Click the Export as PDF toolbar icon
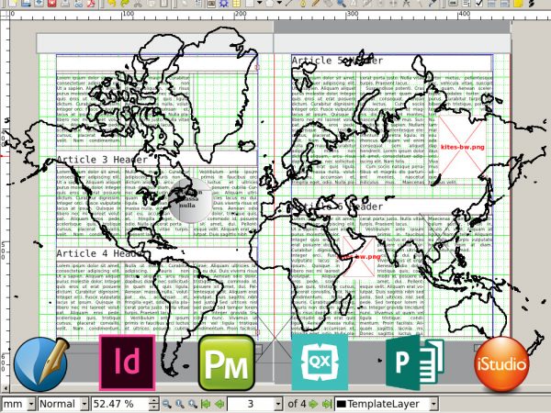The width and height of the screenshot is (551, 413). [x=91, y=3]
